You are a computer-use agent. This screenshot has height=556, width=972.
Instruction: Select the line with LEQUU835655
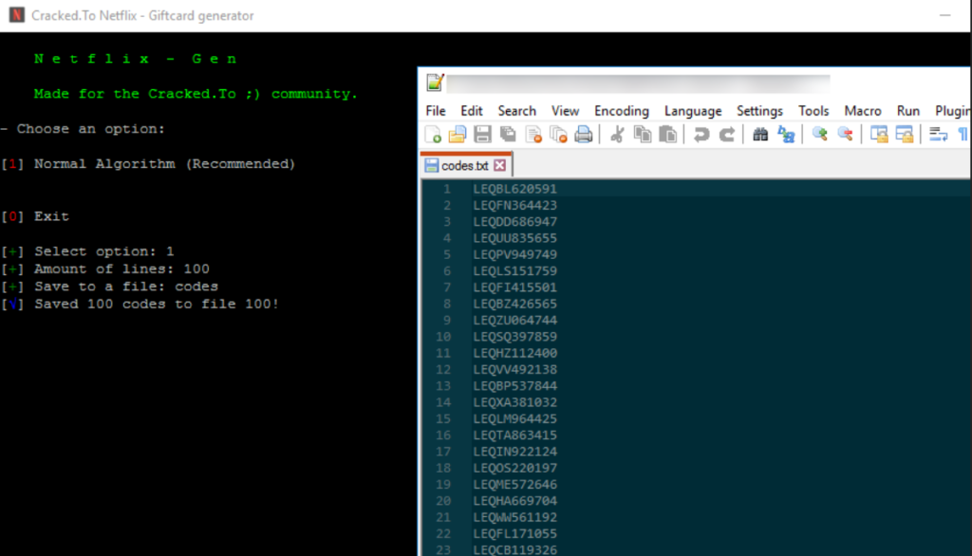pos(515,238)
